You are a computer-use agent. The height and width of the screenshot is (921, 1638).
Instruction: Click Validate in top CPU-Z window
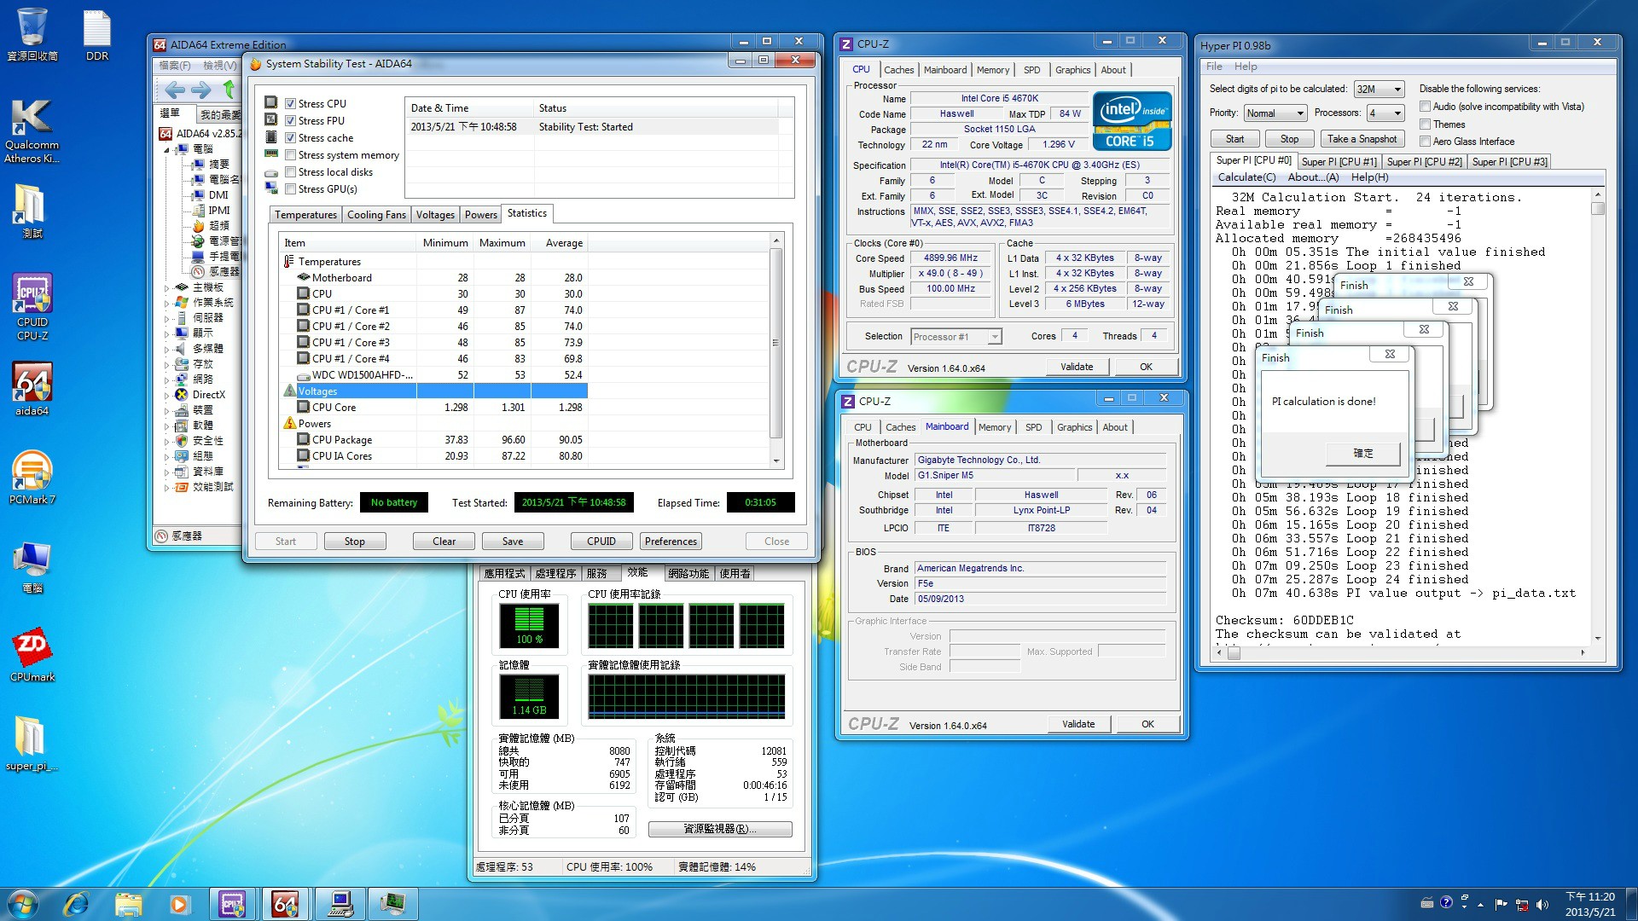click(1077, 367)
